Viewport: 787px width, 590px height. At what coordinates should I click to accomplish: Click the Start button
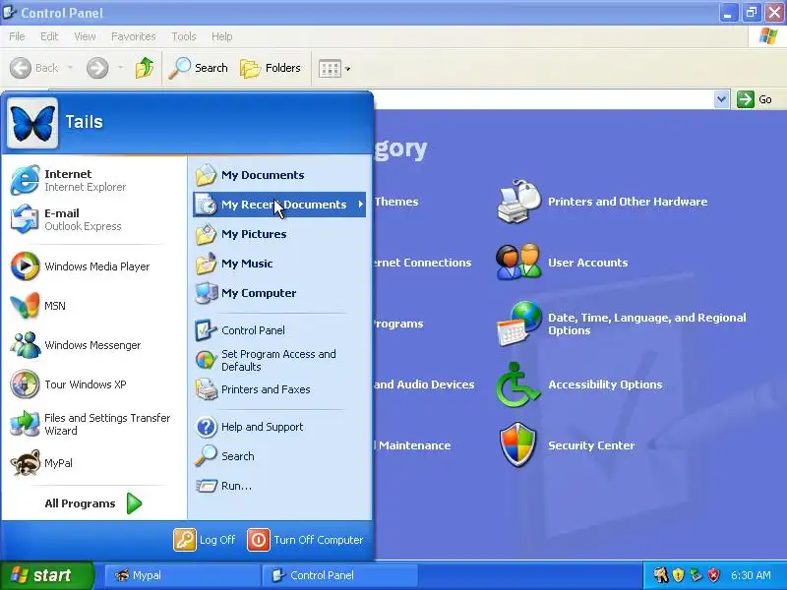click(x=46, y=575)
